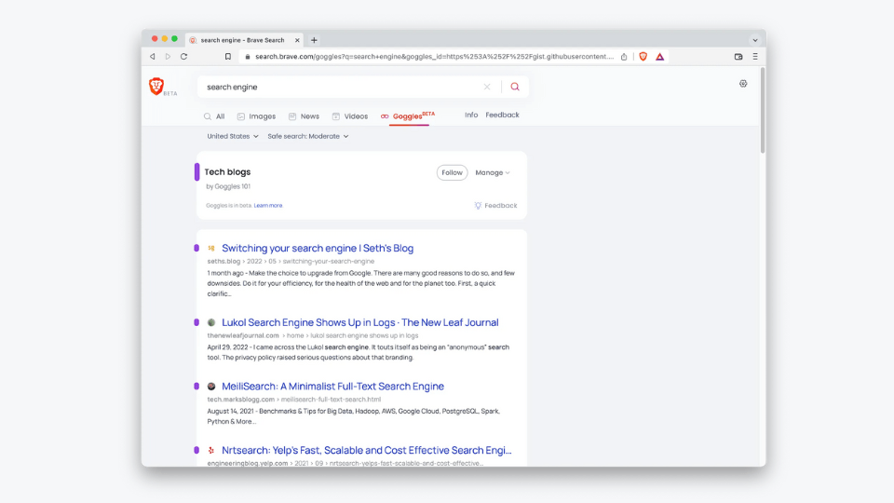The image size is (894, 503).
Task: Reload the page with refresh icon
Action: [183, 57]
